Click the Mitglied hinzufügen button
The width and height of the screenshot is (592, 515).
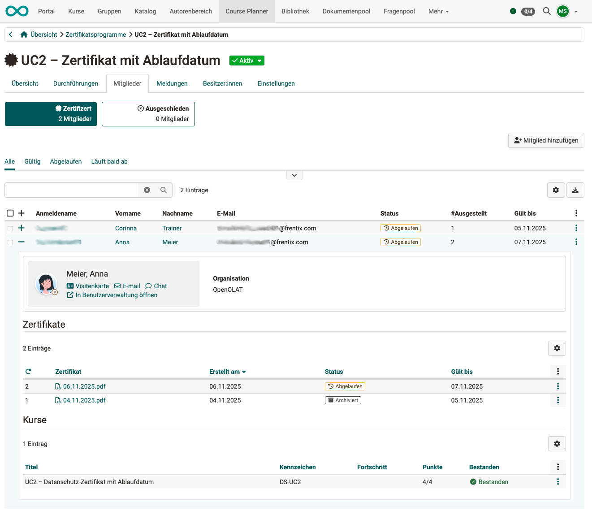tap(546, 140)
